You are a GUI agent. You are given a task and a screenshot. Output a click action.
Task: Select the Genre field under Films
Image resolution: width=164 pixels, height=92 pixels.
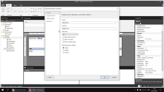11,45
